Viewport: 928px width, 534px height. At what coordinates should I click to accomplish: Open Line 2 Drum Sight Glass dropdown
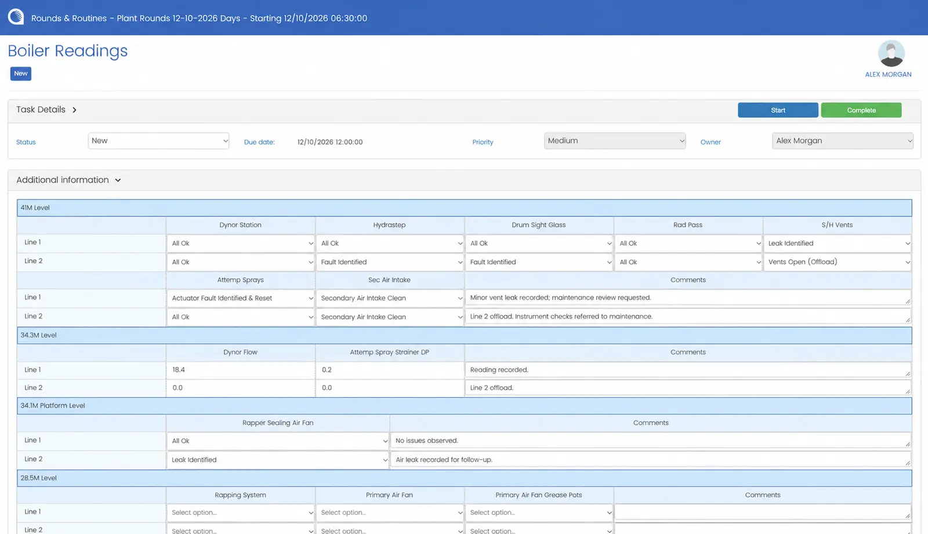(539, 262)
